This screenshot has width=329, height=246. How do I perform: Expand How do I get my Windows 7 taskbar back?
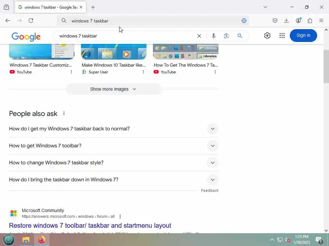114,129
